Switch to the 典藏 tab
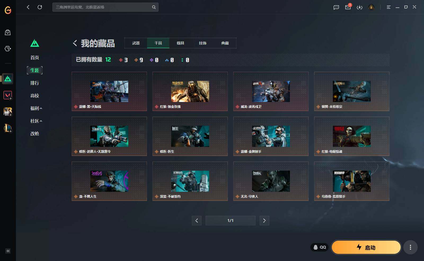The height and width of the screenshot is (261, 424). tap(225, 43)
